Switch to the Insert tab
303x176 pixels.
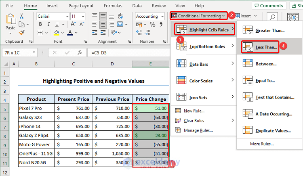52,6
